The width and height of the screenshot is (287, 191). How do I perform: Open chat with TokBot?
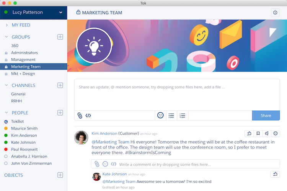click(x=17, y=121)
